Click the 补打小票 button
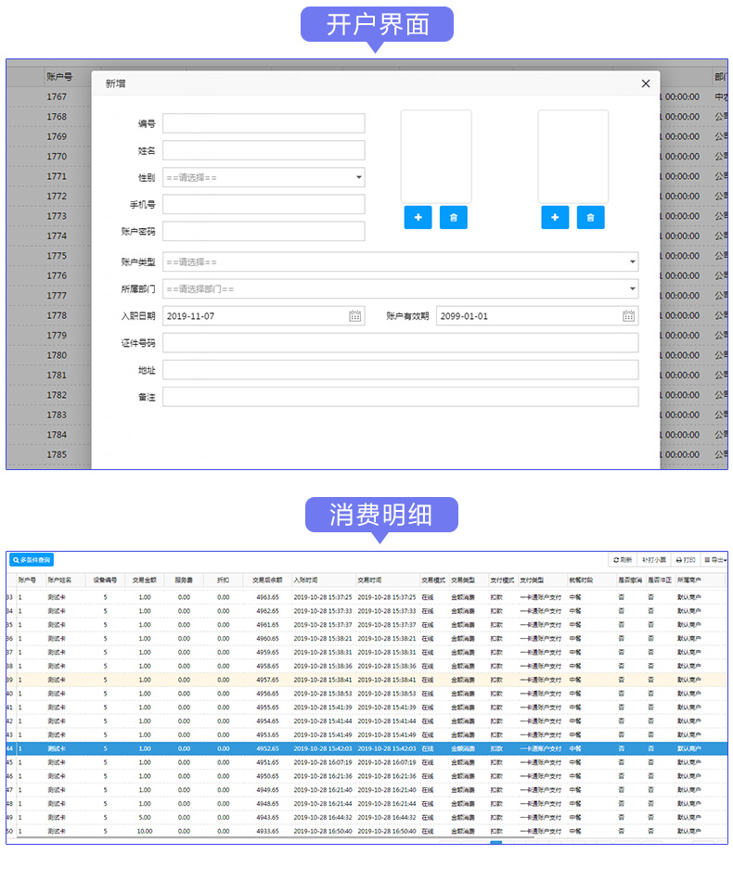This screenshot has width=733, height=880. point(654,560)
